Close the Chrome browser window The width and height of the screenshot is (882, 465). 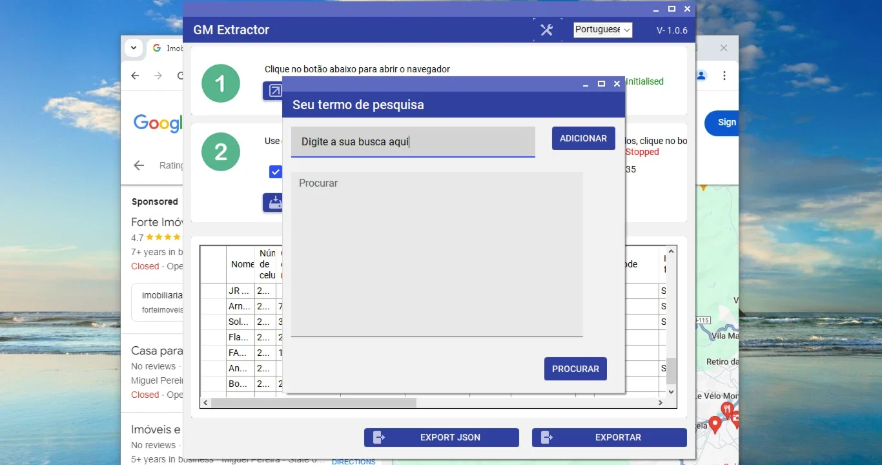724,48
